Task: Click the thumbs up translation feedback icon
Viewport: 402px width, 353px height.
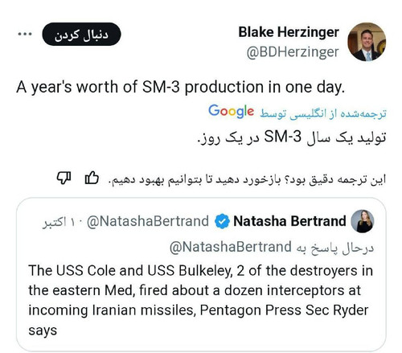Action: click(x=92, y=178)
